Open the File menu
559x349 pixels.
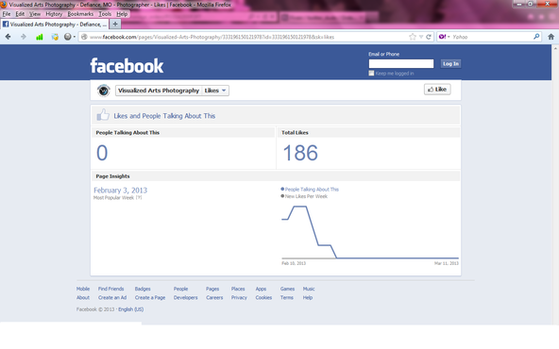pos(7,14)
